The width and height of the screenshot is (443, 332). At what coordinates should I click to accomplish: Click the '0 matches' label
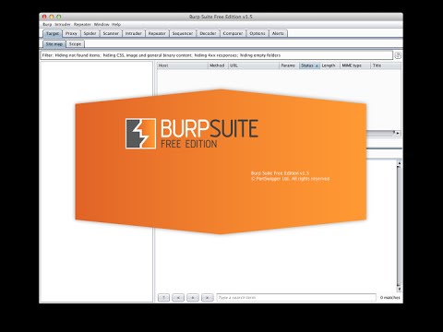(x=389, y=298)
